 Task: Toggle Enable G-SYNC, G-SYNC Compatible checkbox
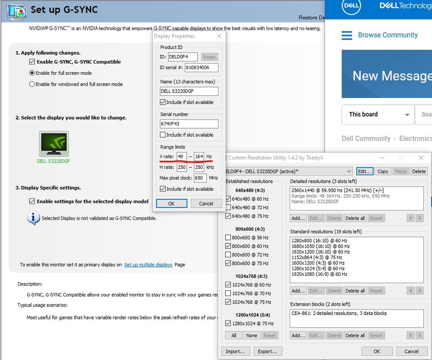pyautogui.click(x=32, y=62)
